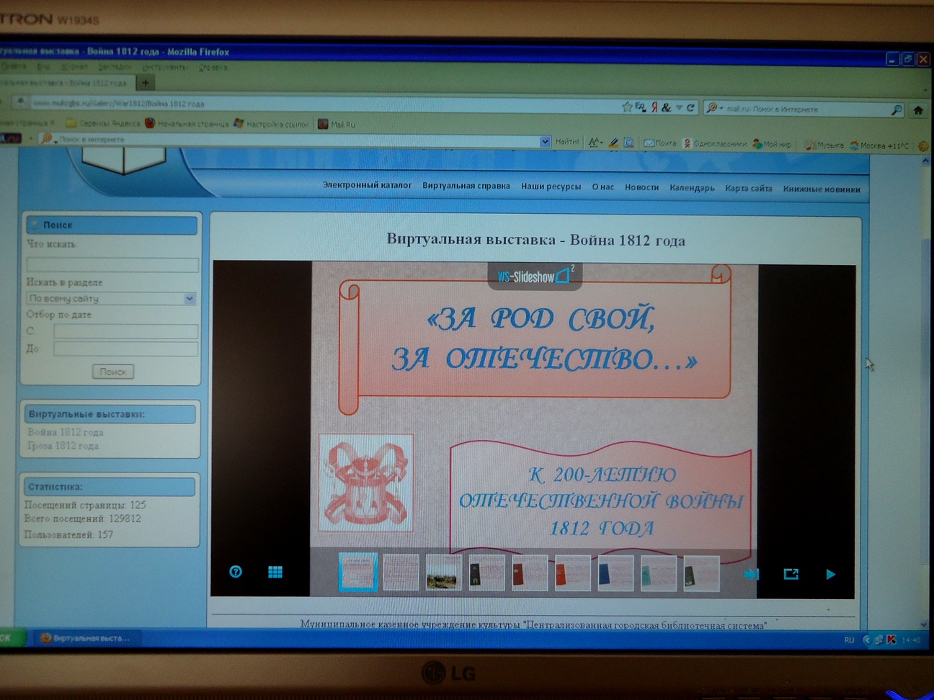
Task: Open Книжные новинки menu item
Action: (x=821, y=189)
